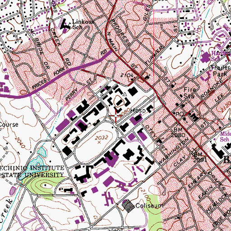Viewport: 231px width, 231px height.
Task: Click the triangulation triangle symbol near quad buildings
Action: click(125, 94)
